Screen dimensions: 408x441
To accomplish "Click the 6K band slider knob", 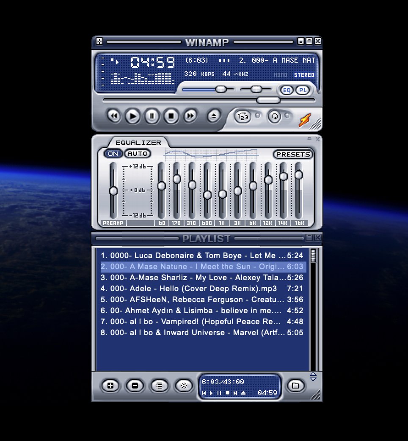I will [x=253, y=186].
